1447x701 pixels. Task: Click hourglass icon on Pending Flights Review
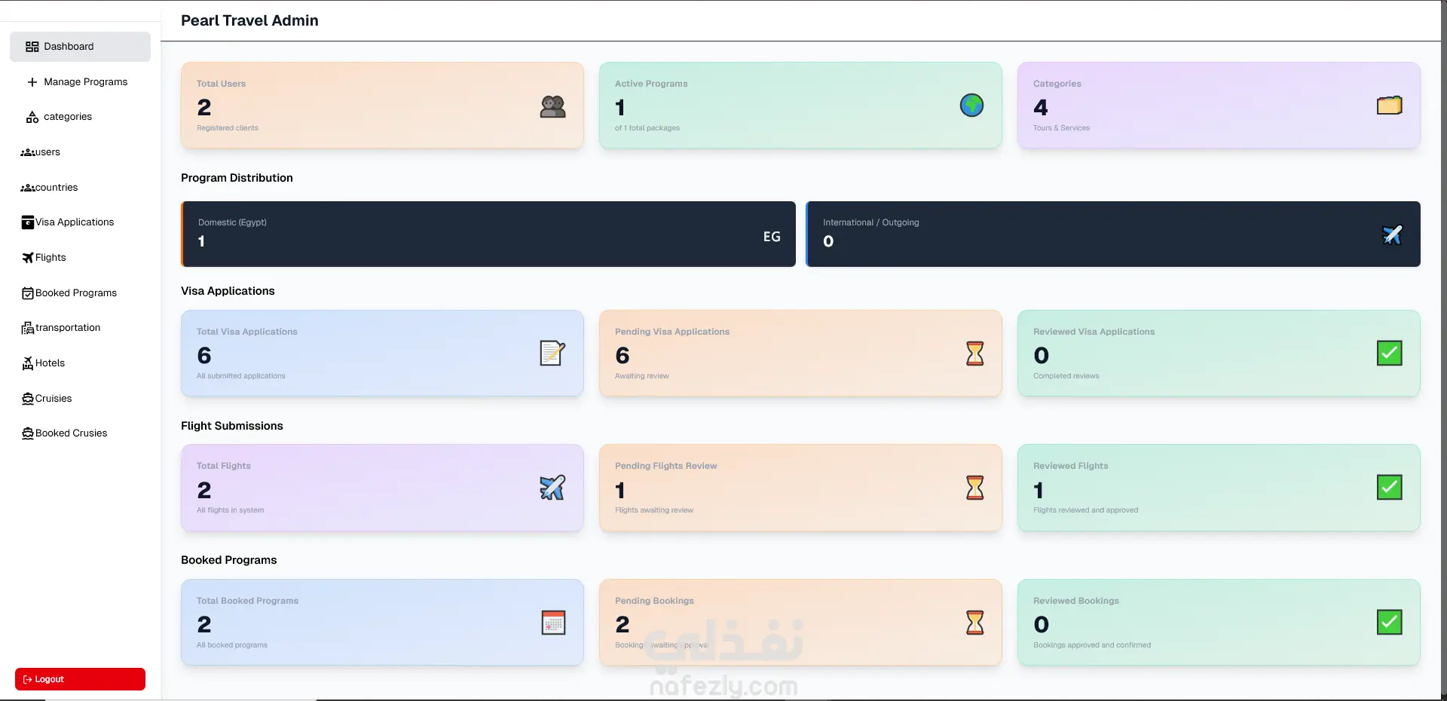974,488
